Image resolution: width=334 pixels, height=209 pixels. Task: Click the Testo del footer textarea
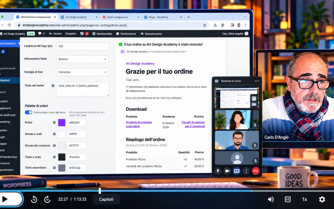click(x=83, y=89)
